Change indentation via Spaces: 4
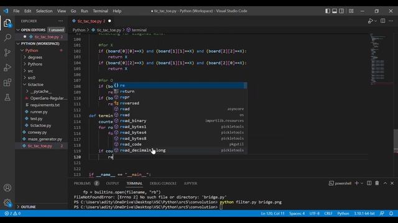 coord(297,214)
